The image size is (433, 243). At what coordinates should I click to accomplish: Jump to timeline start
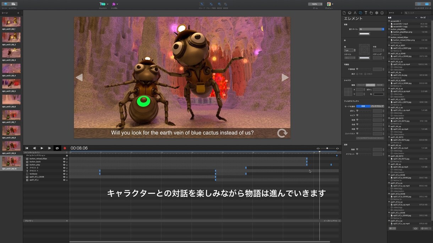pos(27,148)
